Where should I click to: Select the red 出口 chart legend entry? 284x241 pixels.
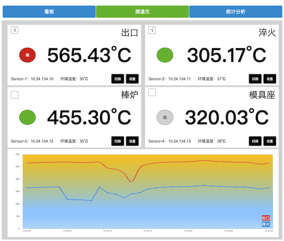click(266, 218)
